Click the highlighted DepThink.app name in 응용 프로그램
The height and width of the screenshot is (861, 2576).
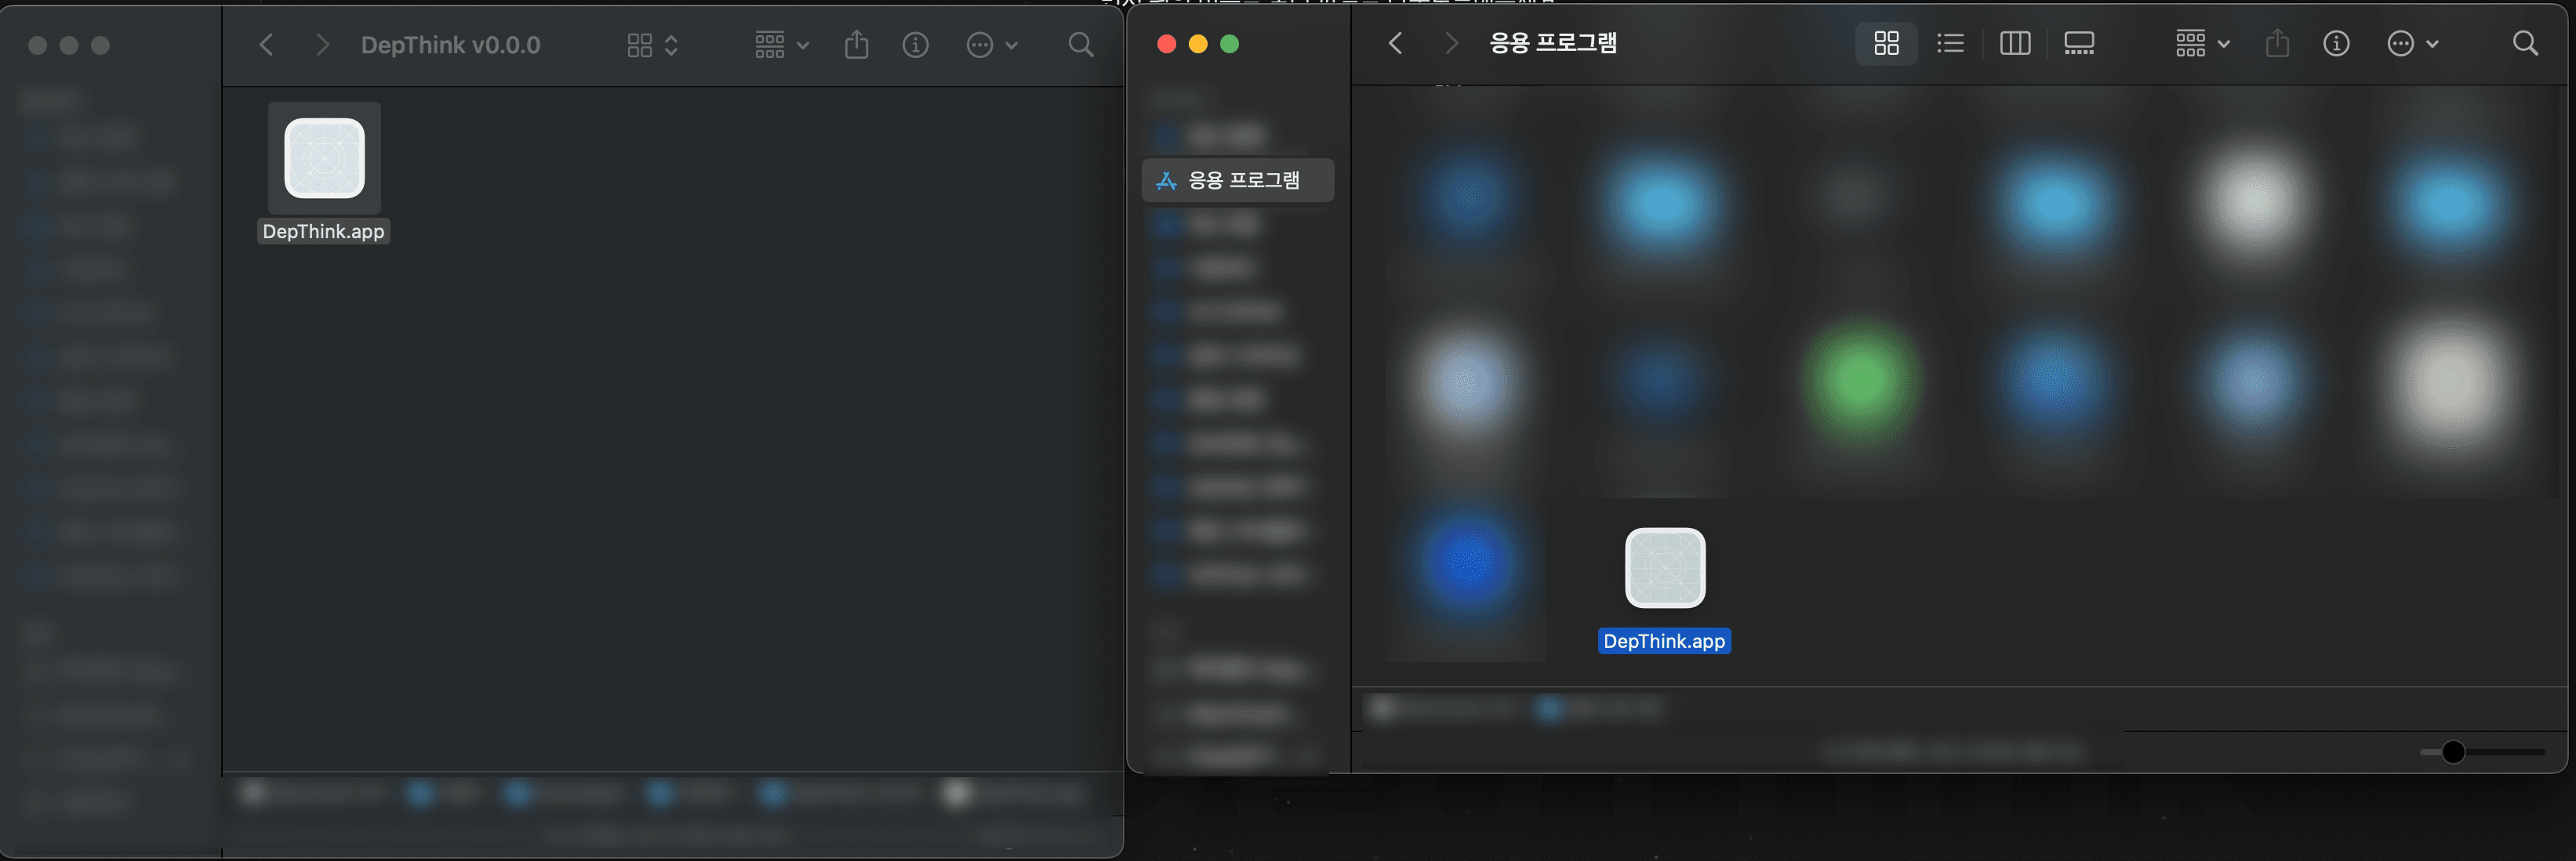pyautogui.click(x=1664, y=642)
